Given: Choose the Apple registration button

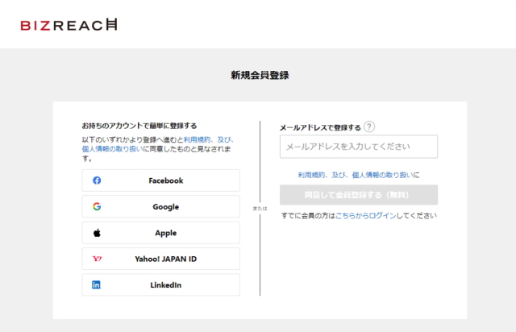Looking at the screenshot, I should point(161,233).
